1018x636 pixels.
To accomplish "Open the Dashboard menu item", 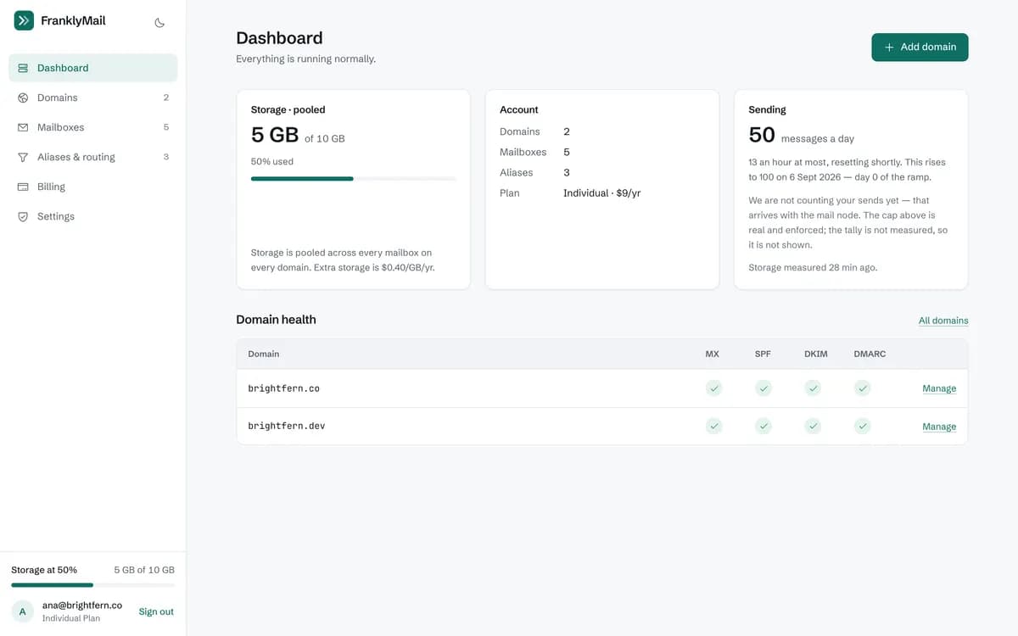I will pos(93,68).
